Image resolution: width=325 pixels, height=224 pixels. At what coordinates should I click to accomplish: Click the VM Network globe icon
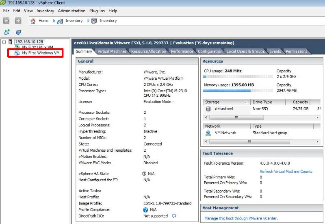[x=208, y=133]
